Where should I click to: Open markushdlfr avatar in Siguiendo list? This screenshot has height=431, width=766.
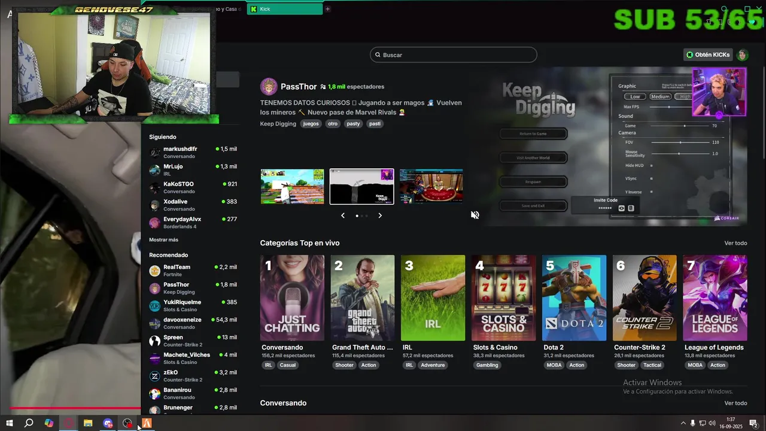155,153
